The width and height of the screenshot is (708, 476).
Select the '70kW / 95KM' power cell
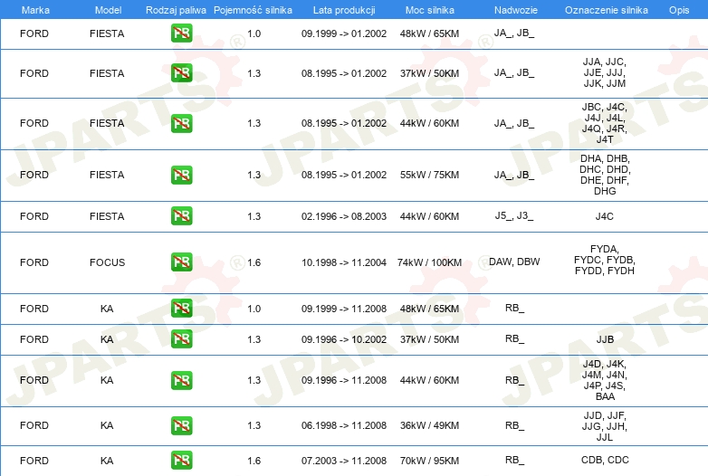[429, 461]
